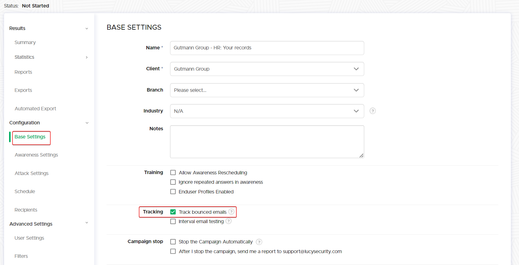519x265 pixels.
Task: Click the Notes textarea resize handle
Action: coord(361,155)
